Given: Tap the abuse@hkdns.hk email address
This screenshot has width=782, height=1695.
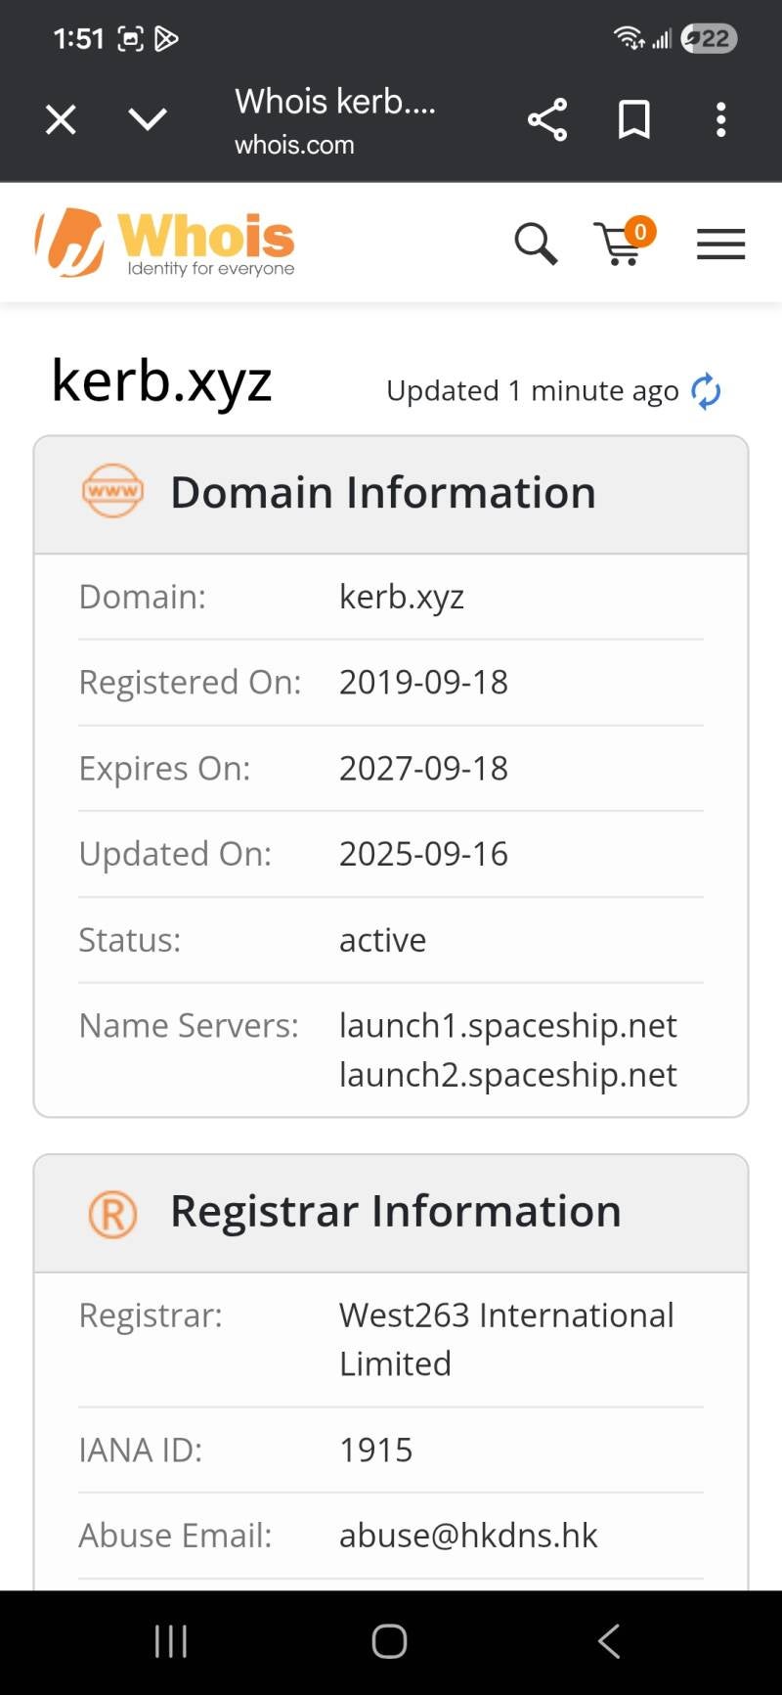Looking at the screenshot, I should 467,1536.
